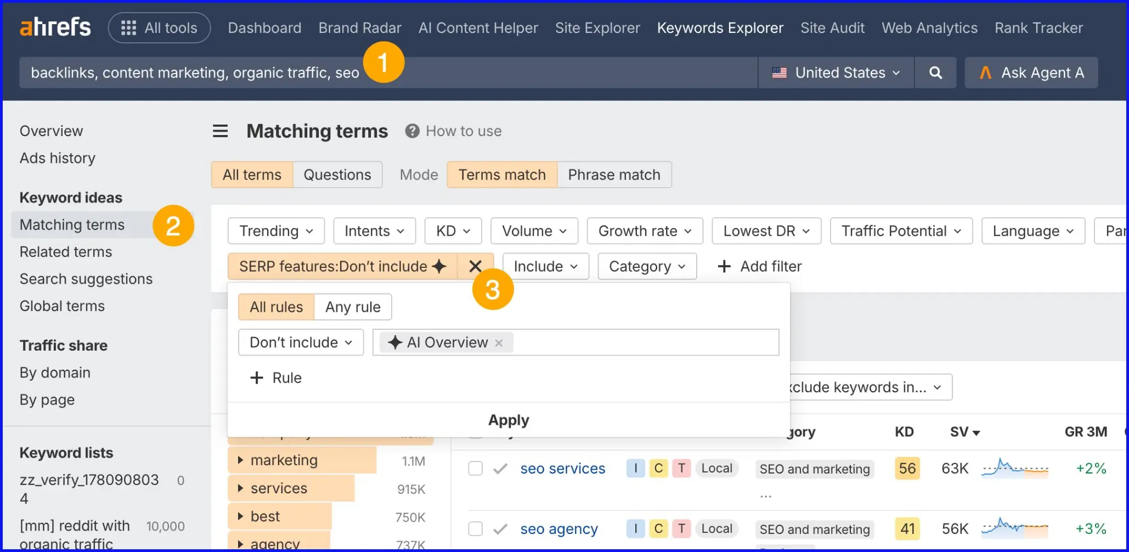Image resolution: width=1129 pixels, height=552 pixels.
Task: Click the T intent badge for seo services
Action: (x=681, y=468)
